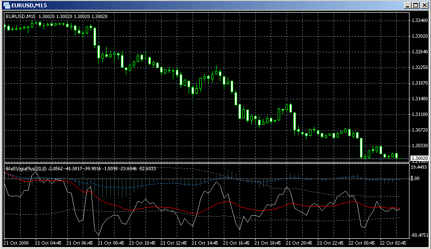Screen dimensions: 431x249
Task: Click the -80.4751 indicator scale value
Action: pos(419,235)
